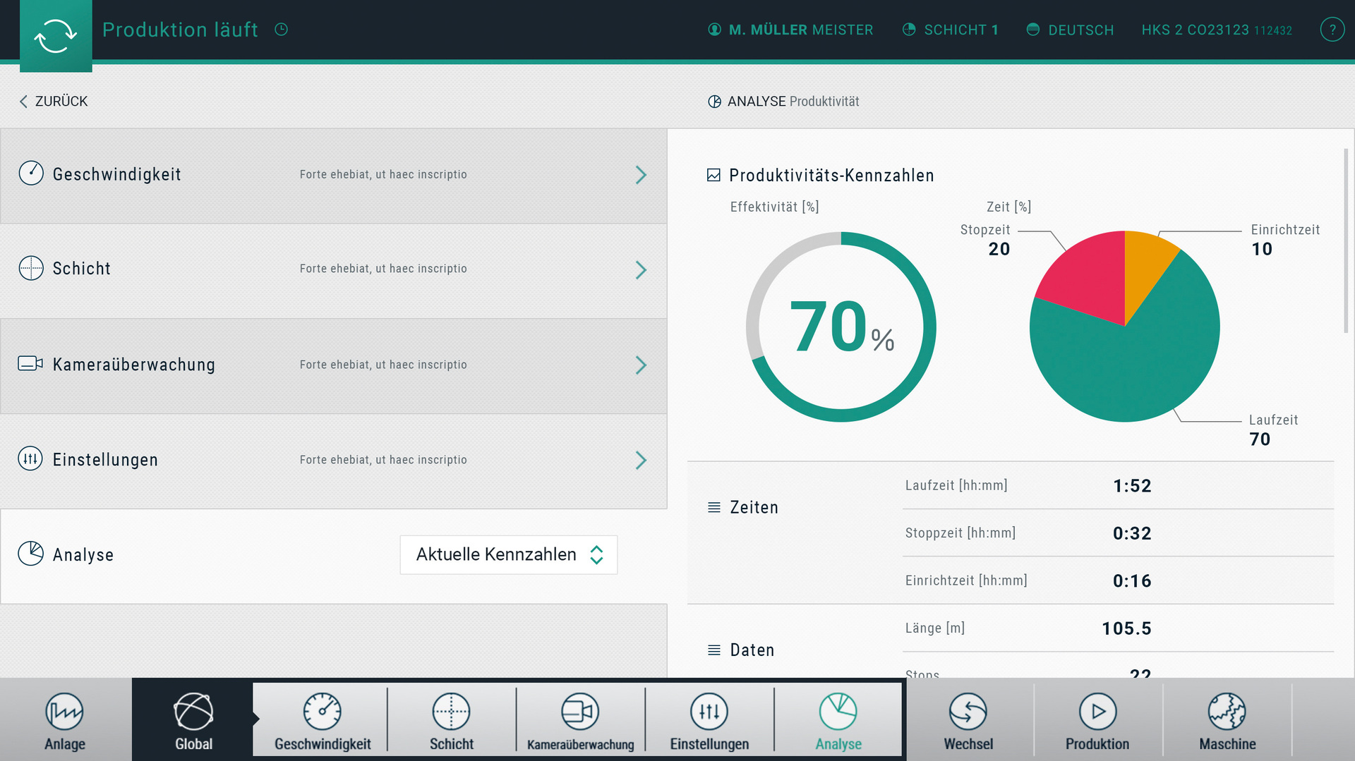The height and width of the screenshot is (761, 1355).
Task: Open Anlage in the bottom bar
Action: click(x=65, y=720)
